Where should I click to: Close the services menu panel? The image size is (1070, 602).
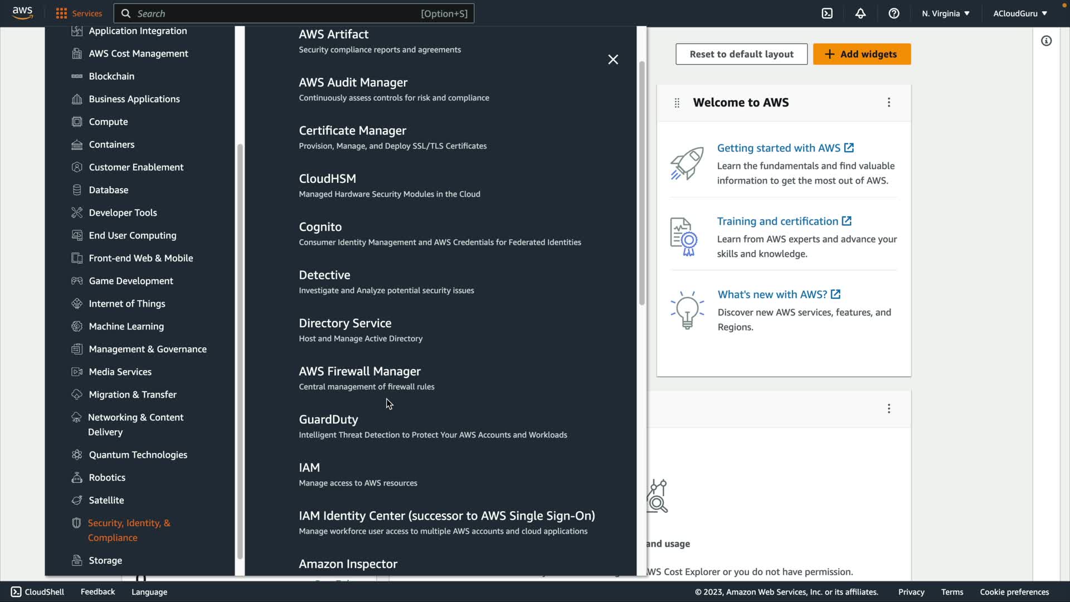coord(613,60)
